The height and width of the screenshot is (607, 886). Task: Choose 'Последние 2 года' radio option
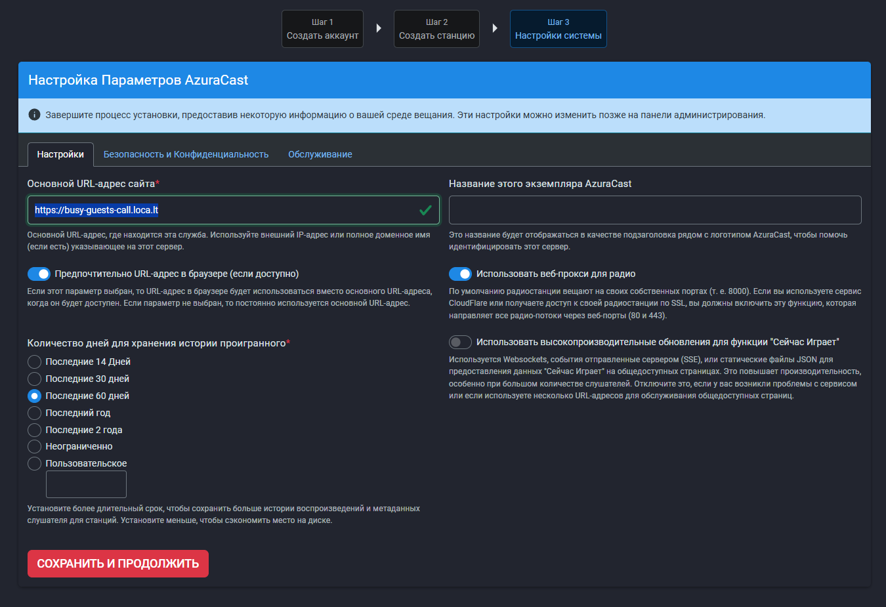[35, 430]
